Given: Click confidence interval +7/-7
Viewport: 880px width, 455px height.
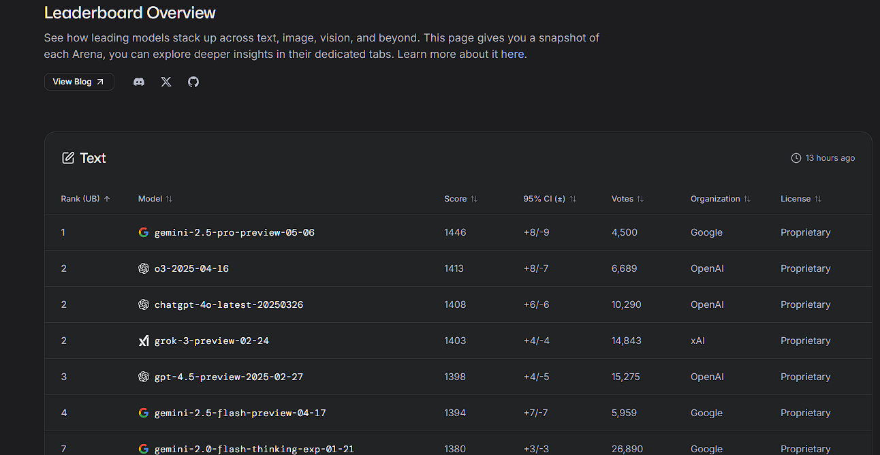Looking at the screenshot, I should [536, 413].
